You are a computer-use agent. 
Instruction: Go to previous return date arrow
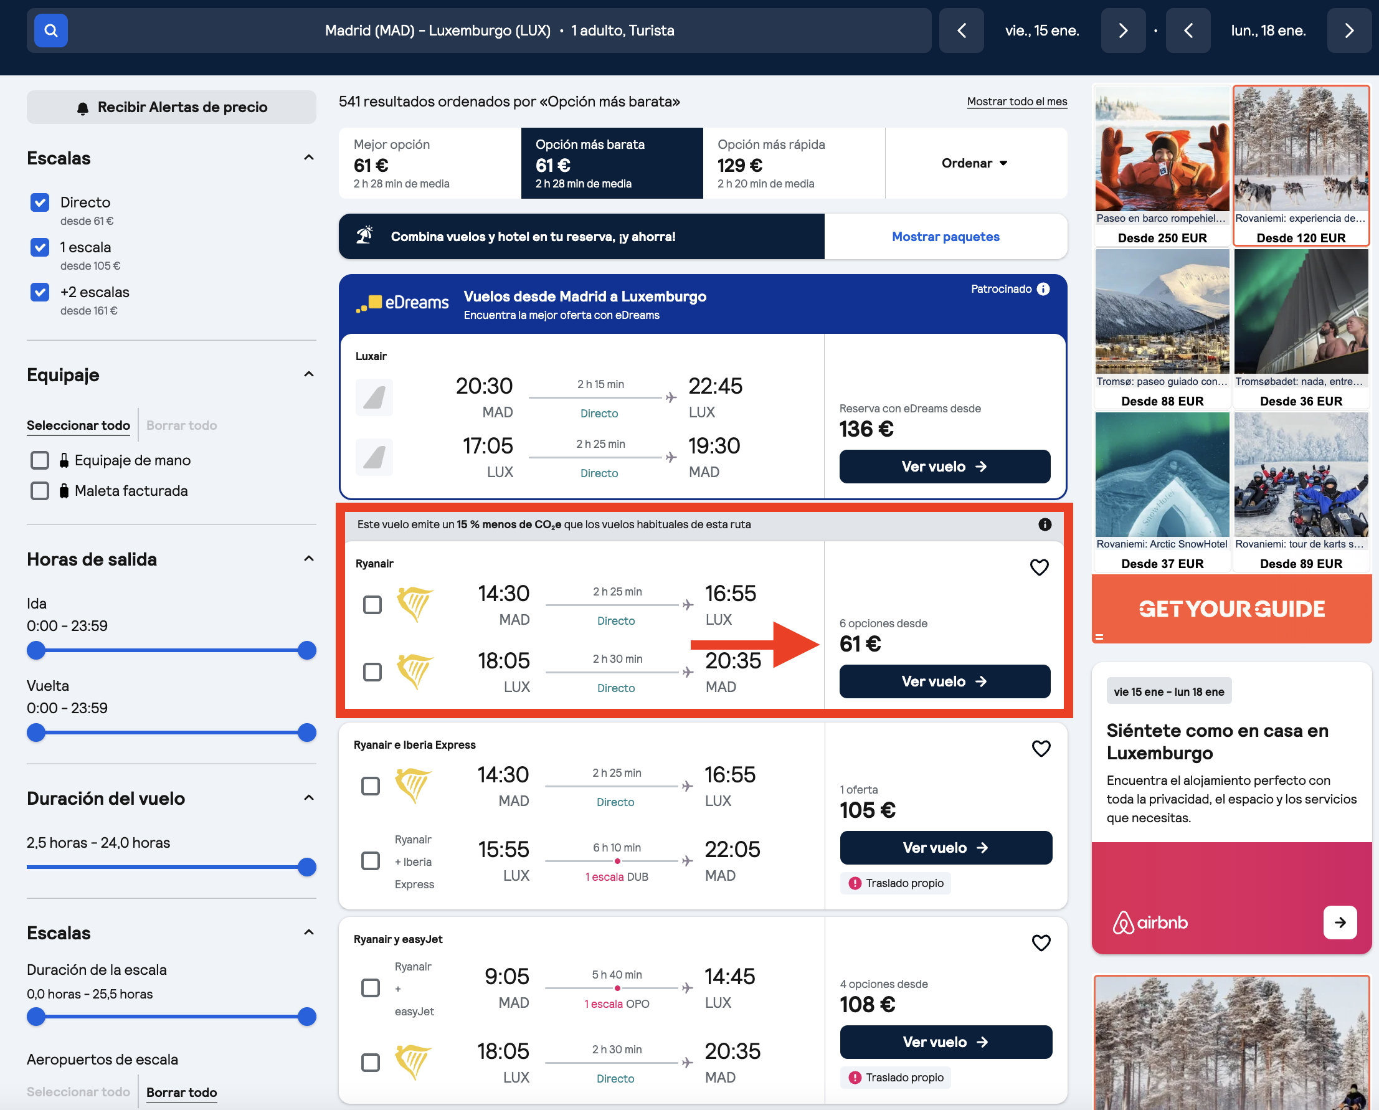point(1188,30)
